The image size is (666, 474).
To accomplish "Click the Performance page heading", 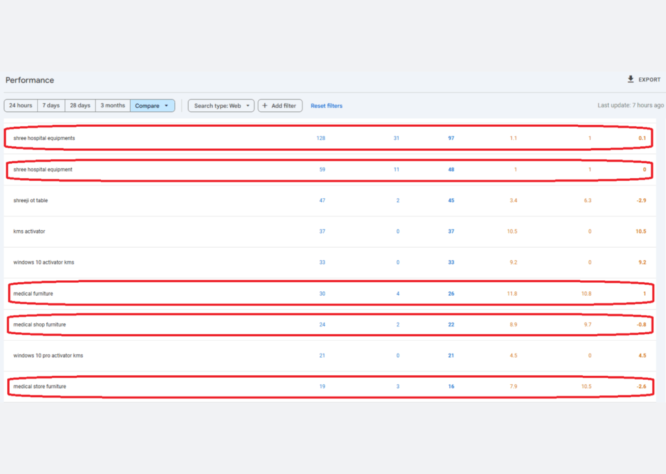I will pyautogui.click(x=30, y=80).
